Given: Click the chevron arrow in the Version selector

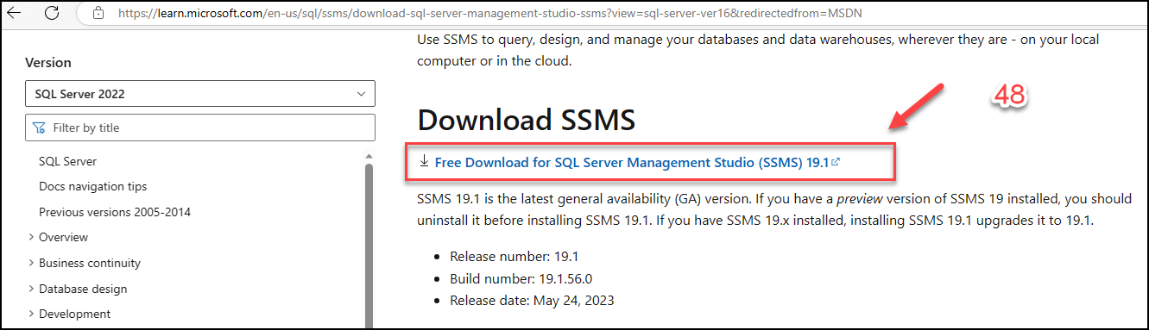Looking at the screenshot, I should click(362, 94).
